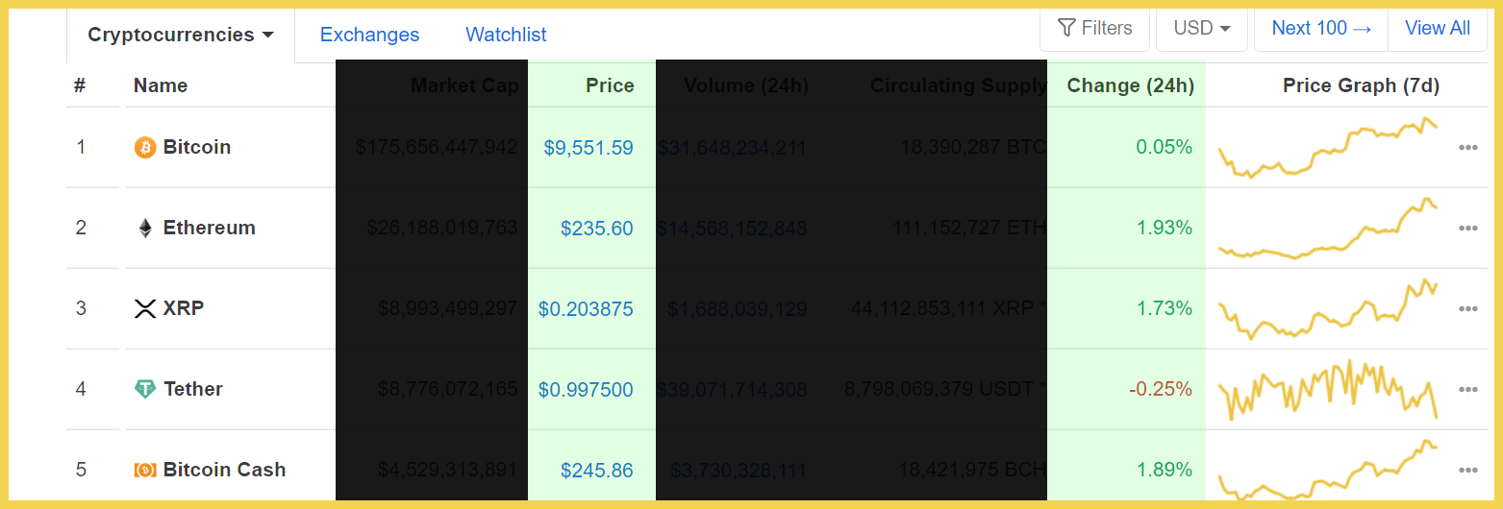Open the Filters panel
The width and height of the screenshot is (1503, 509).
pyautogui.click(x=1094, y=29)
